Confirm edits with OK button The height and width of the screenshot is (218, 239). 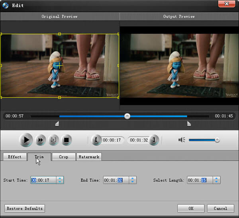click(x=191, y=208)
